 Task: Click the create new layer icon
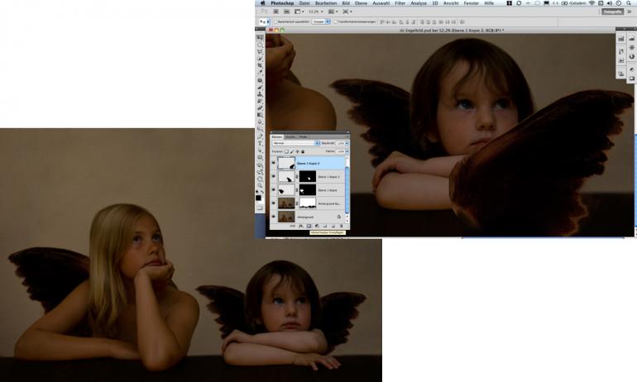pyautogui.click(x=333, y=226)
